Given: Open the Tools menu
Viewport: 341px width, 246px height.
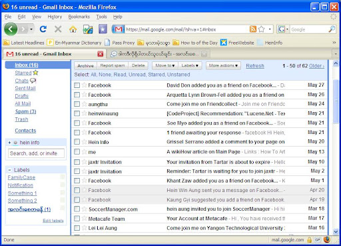Looking at the screenshot, I should click(101, 17).
